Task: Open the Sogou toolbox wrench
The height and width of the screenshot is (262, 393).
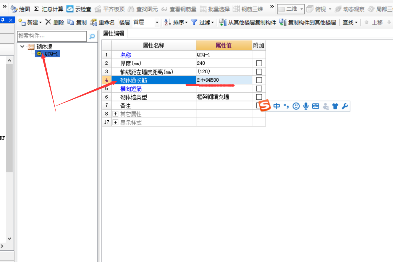Action: 345,106
